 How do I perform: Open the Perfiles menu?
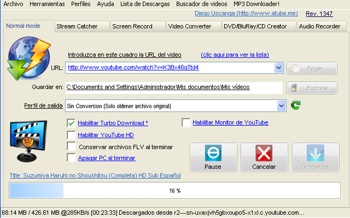[x=81, y=4]
